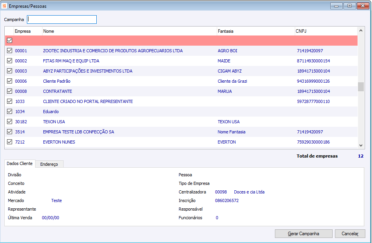Toggle the checkbox in the red header row
Image resolution: width=372 pixels, height=243 pixels.
click(9, 40)
